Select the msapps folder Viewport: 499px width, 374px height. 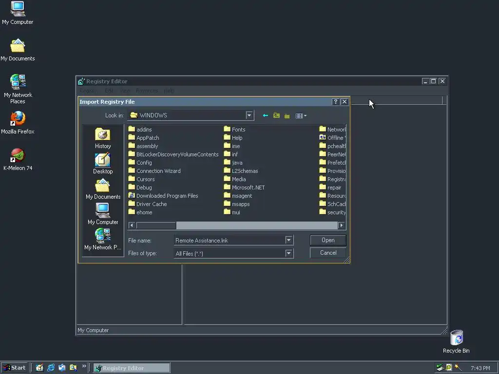237,204
